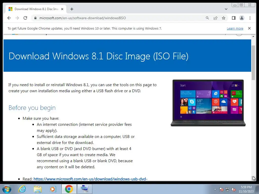Image resolution: width=259 pixels, height=194 pixels.
Task: Open Action Center flag icon
Action: tap(221, 189)
